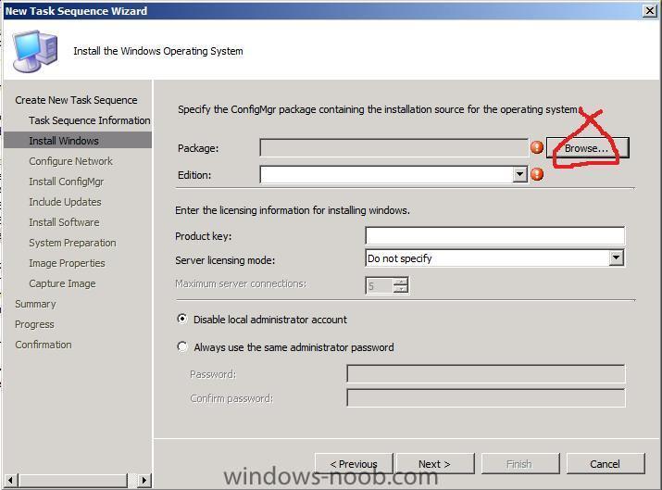Select Confirmation step in sidebar
Image resolution: width=662 pixels, height=490 pixels.
[x=44, y=345]
